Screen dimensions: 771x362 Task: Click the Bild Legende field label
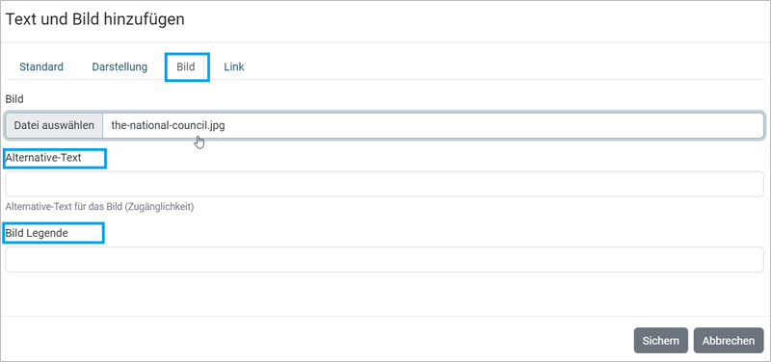point(37,233)
